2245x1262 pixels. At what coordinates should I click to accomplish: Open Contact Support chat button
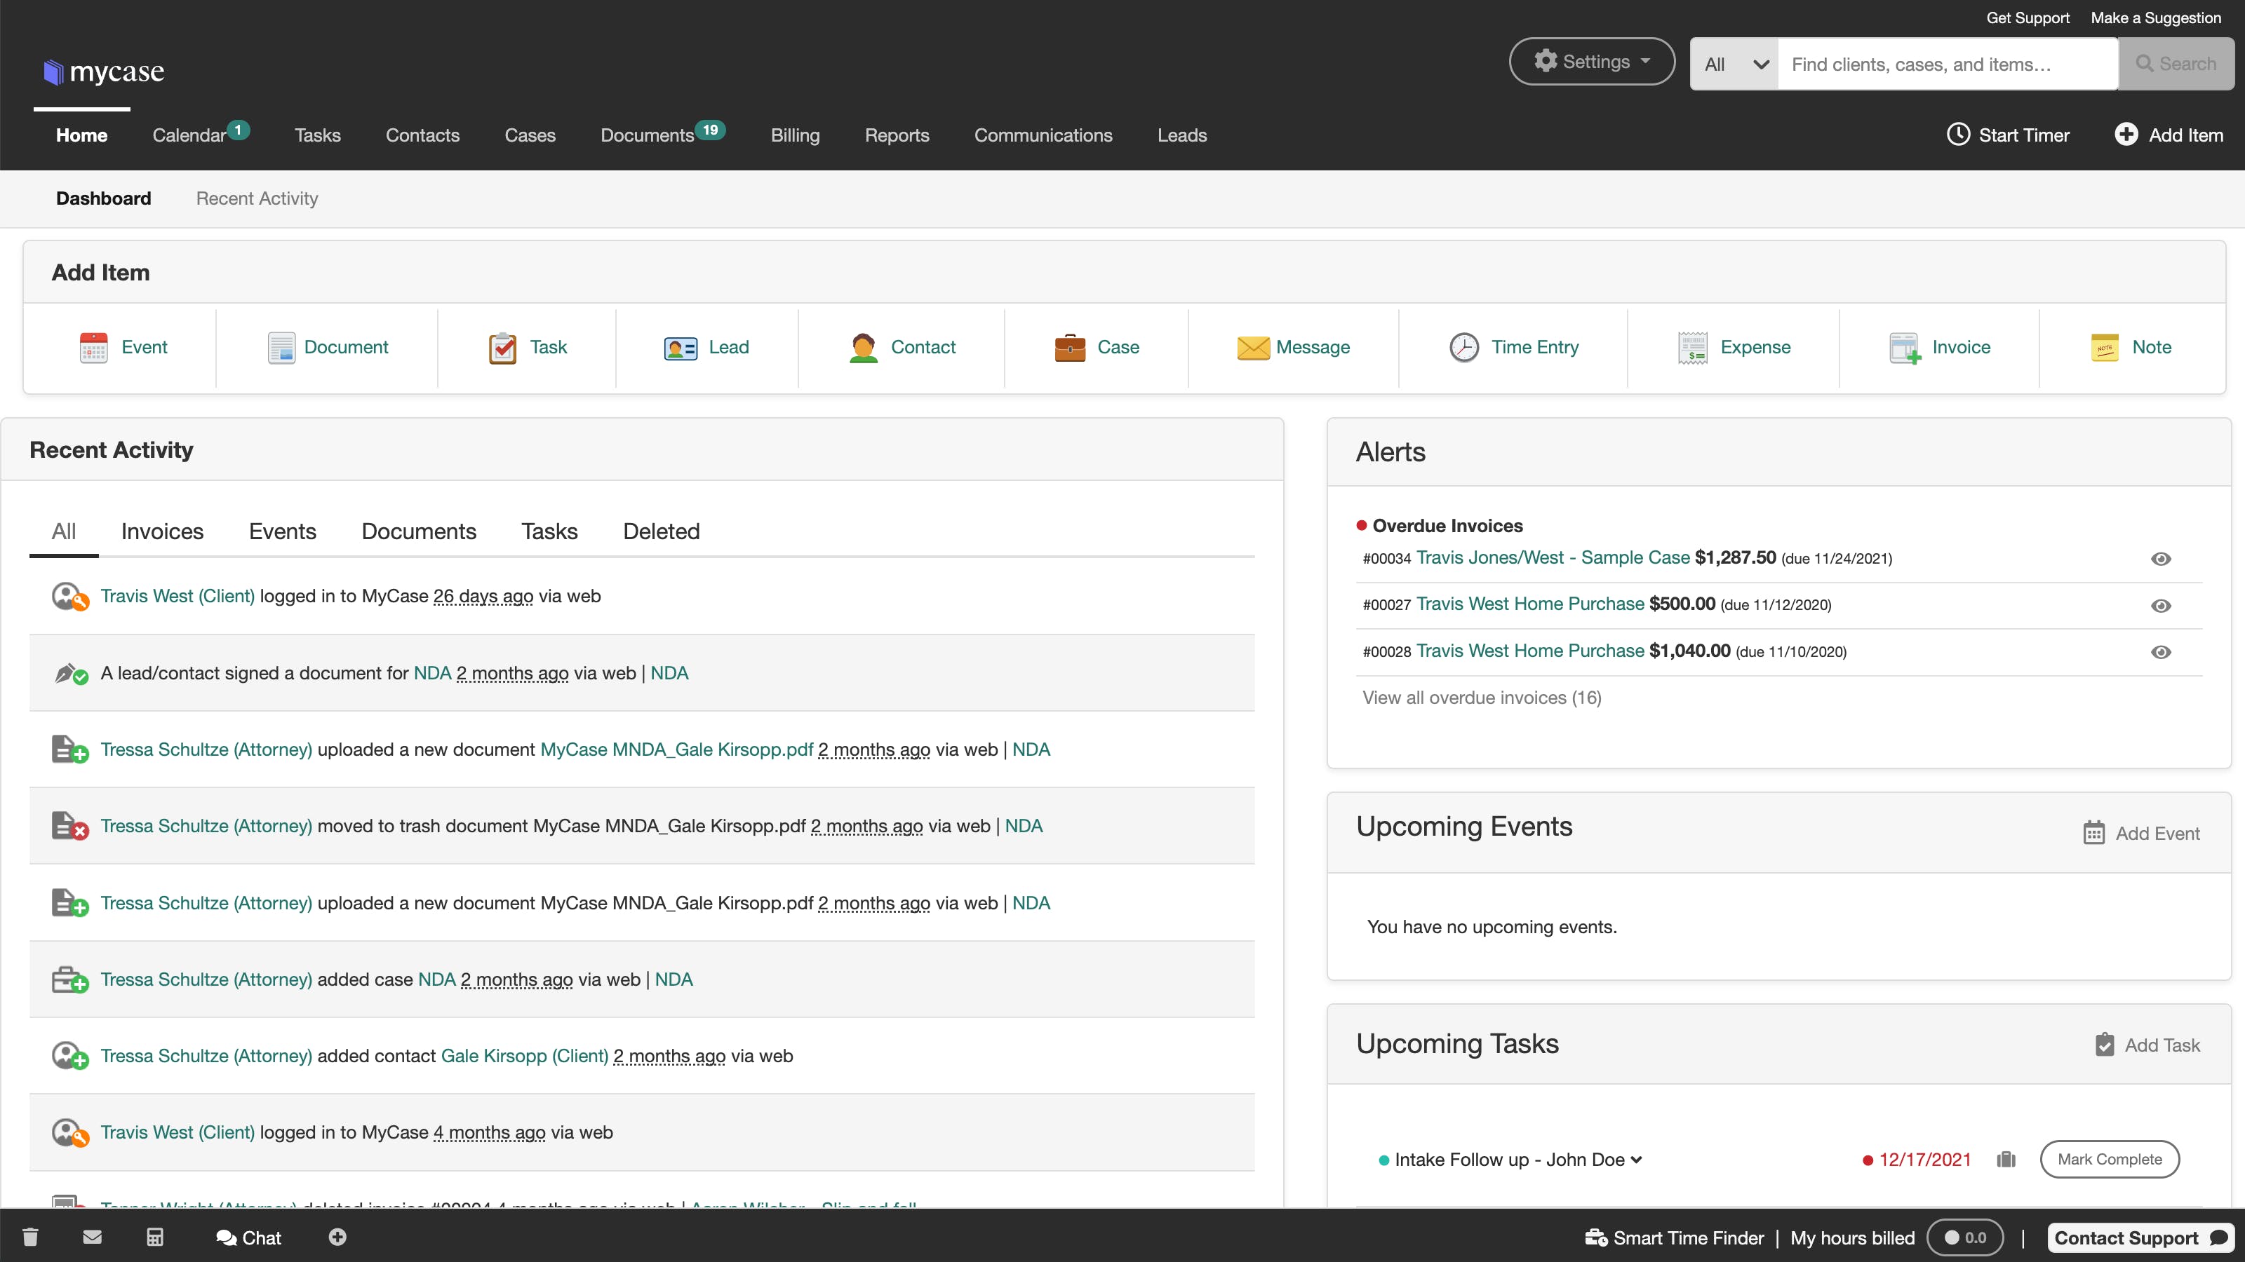click(2138, 1237)
